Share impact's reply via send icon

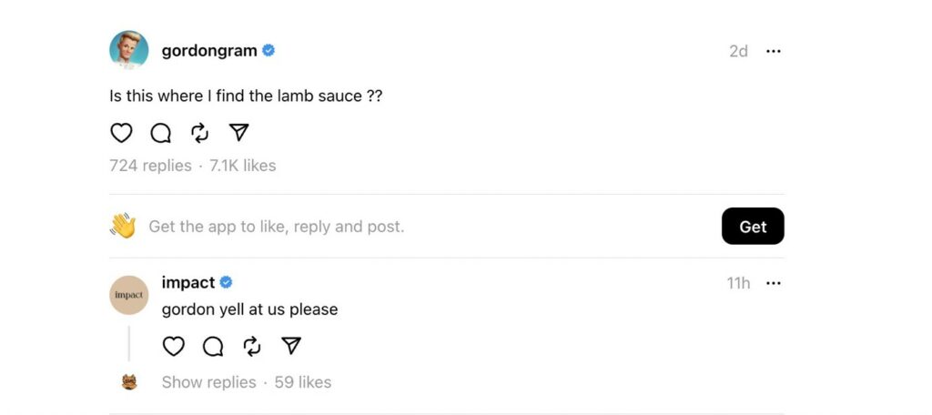click(291, 346)
